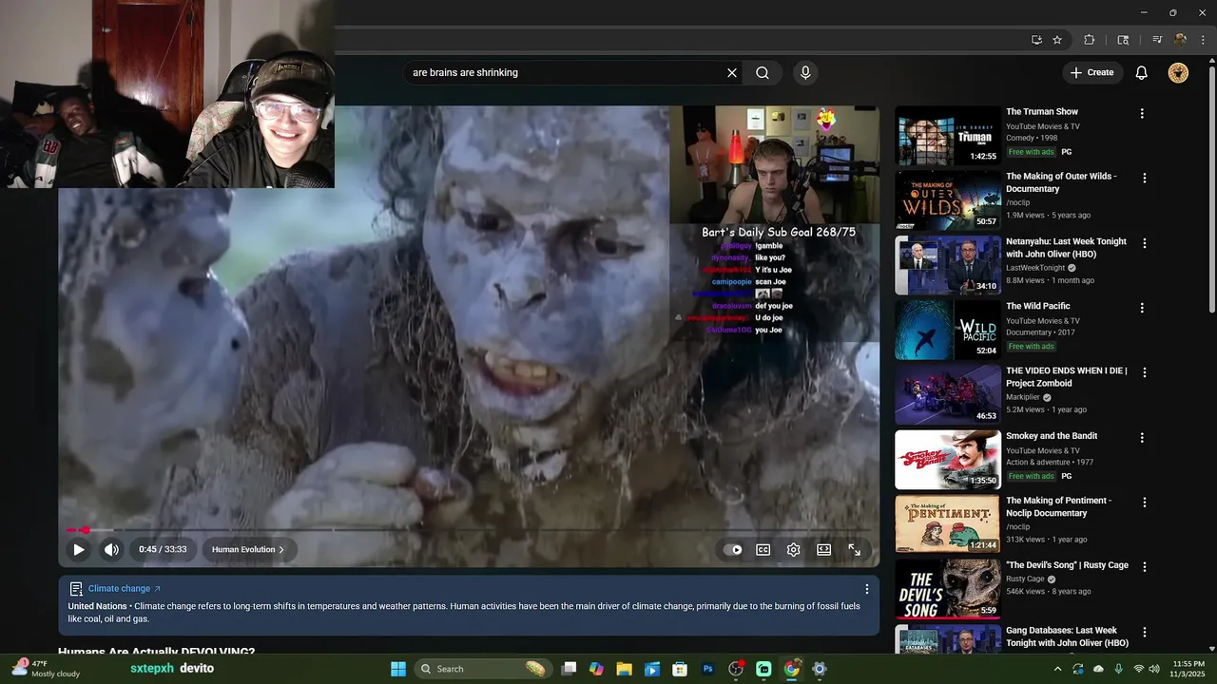Open The Making of Pentiment thumbnail
This screenshot has width=1217, height=684.
[x=948, y=524]
